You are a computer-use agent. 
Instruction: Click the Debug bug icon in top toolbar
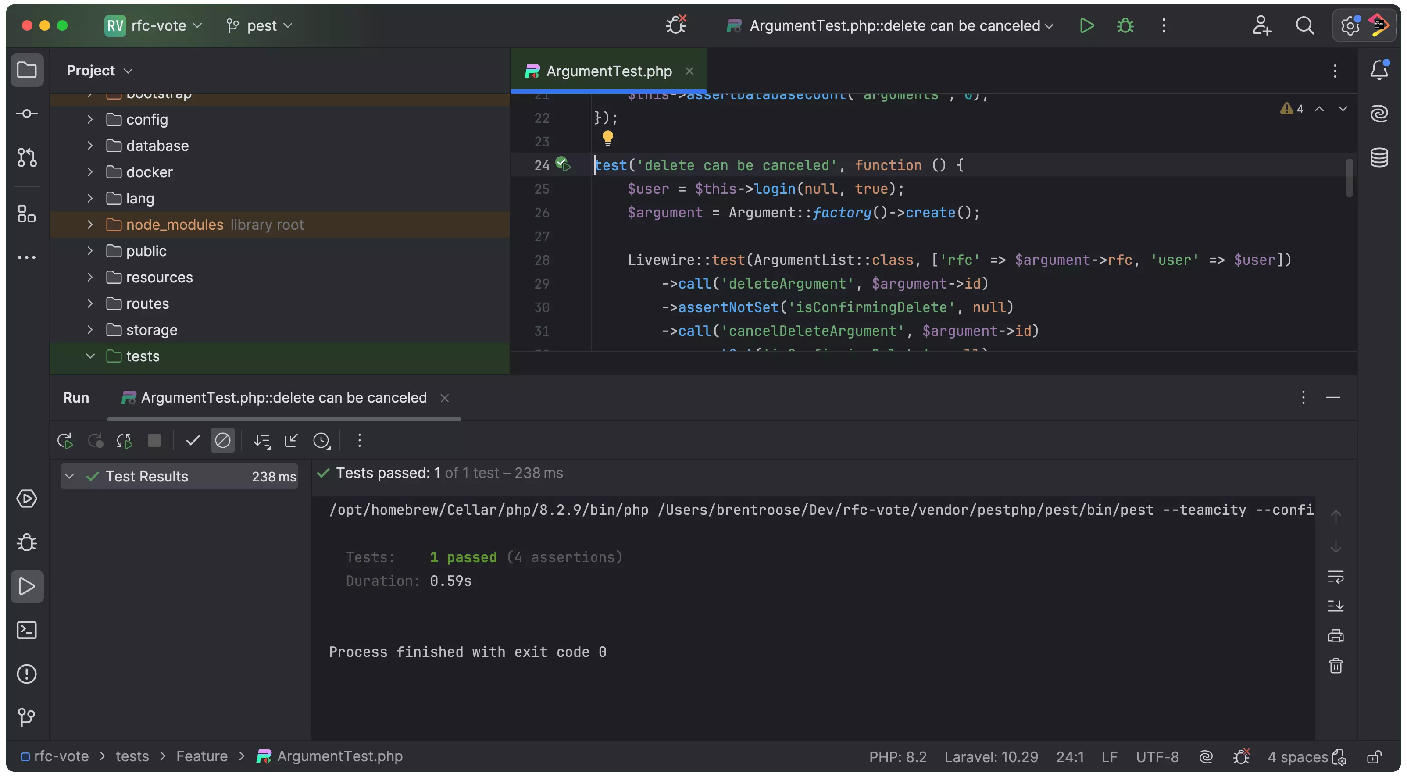click(x=1125, y=26)
